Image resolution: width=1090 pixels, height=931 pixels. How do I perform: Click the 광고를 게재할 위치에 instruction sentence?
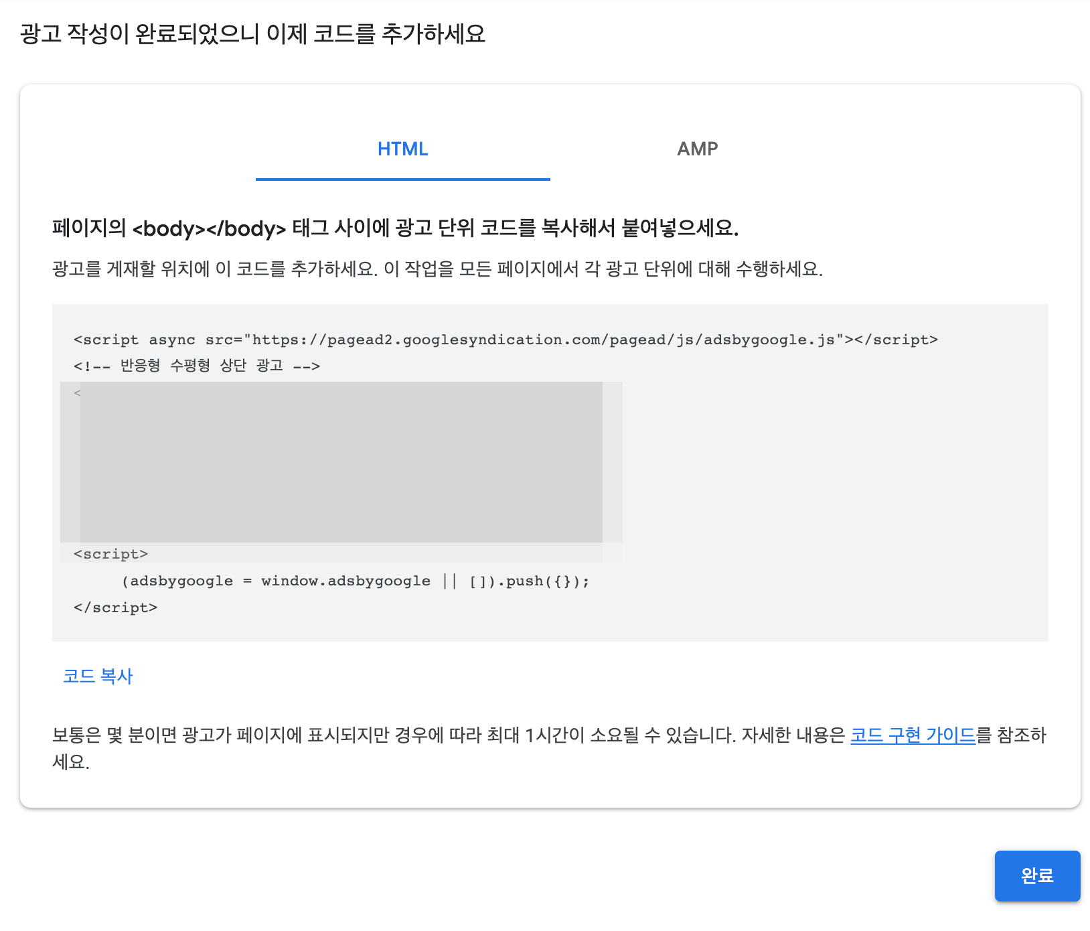437,269
